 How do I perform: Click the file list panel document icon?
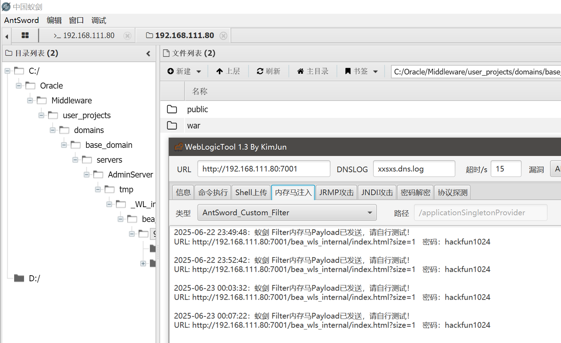click(x=166, y=53)
